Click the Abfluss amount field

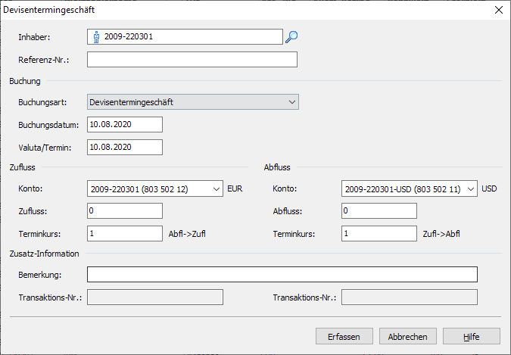pos(379,211)
